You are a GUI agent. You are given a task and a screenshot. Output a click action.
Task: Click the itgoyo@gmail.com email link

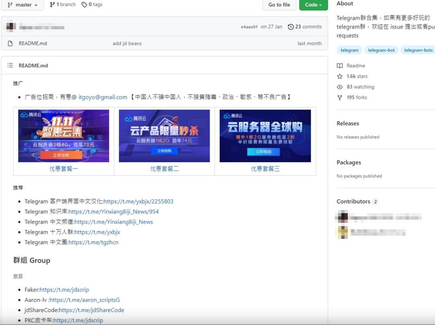(x=103, y=97)
